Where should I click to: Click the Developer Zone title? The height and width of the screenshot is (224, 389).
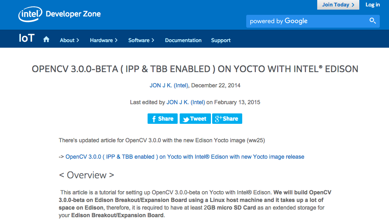[73, 14]
